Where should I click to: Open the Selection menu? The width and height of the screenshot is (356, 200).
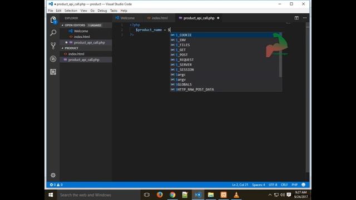click(71, 11)
